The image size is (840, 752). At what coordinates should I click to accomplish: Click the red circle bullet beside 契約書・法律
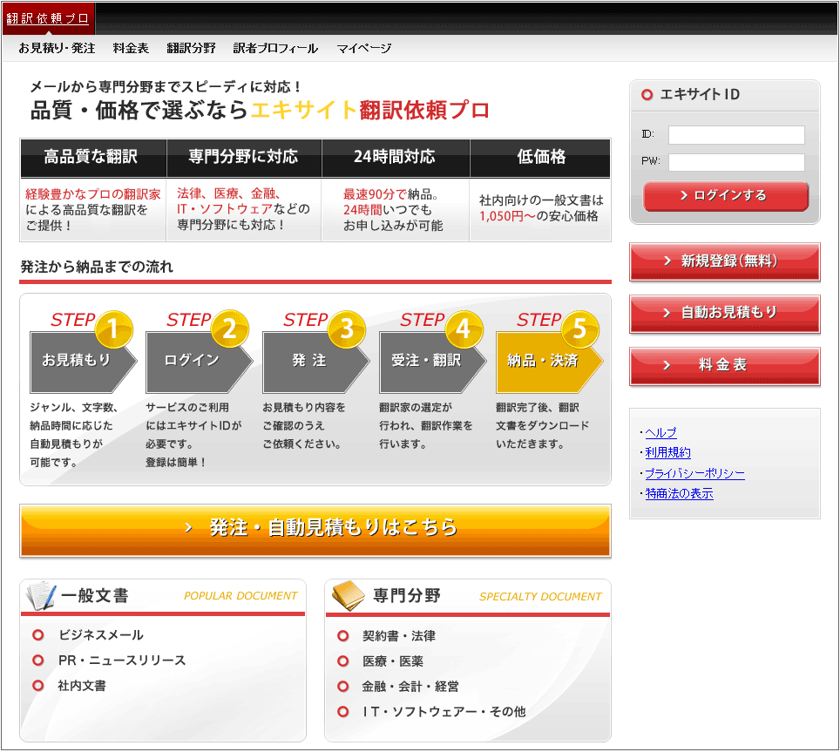(342, 636)
